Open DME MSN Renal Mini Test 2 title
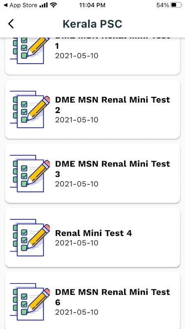 click(x=113, y=105)
